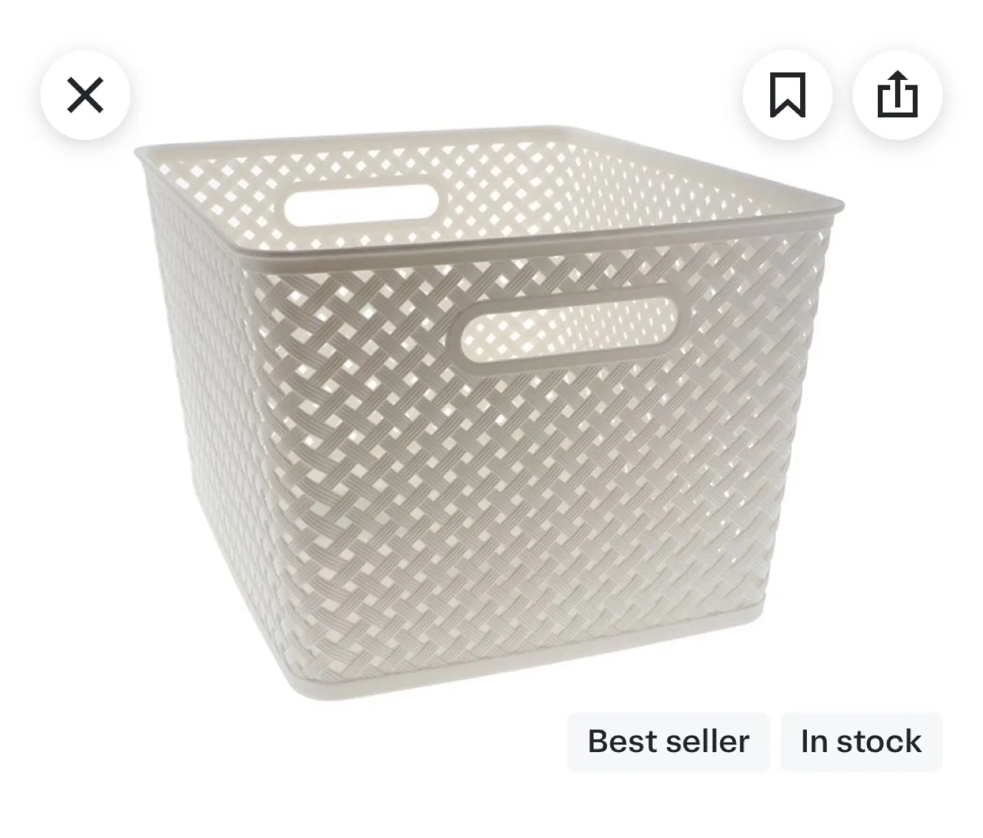Screen dimensions: 983x838
Task: Bookmark this basket product
Action: click(788, 95)
